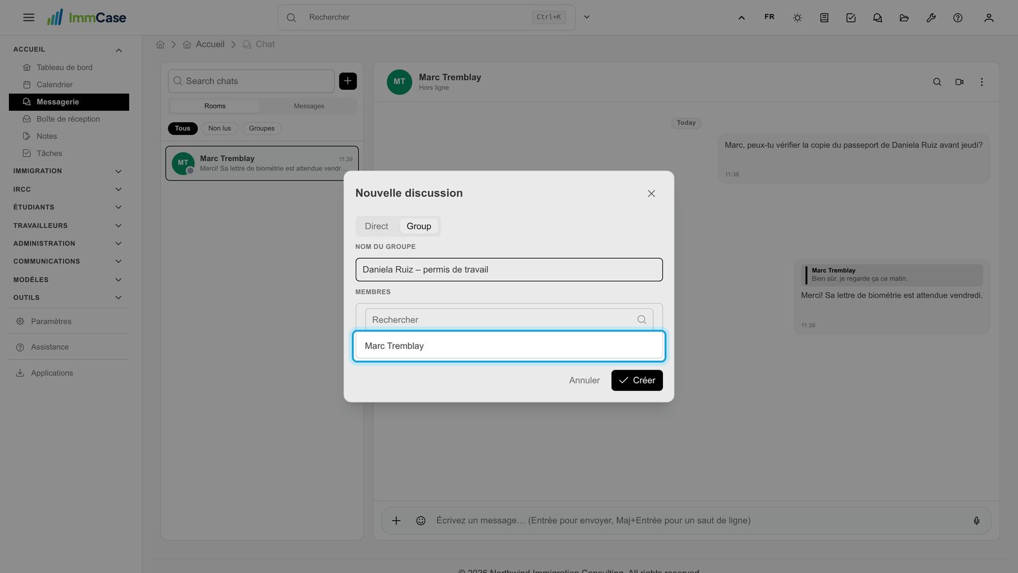Image resolution: width=1018 pixels, height=573 pixels.
Task: Click the ImmCase logo
Action: (87, 17)
